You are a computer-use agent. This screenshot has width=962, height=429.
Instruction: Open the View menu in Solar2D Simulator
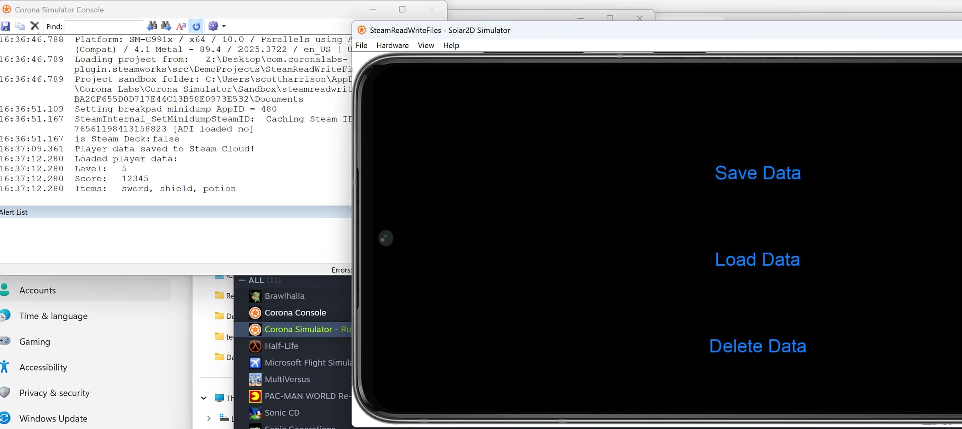pos(426,45)
